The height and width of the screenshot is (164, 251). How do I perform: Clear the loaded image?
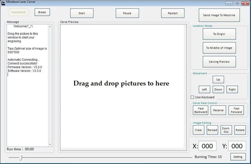[198, 130]
